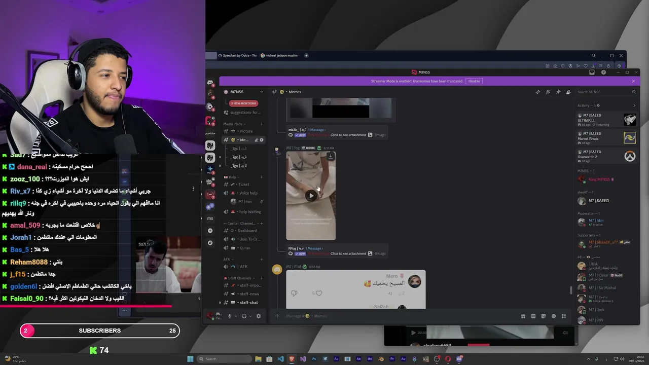Search in the M7NSS search field
Screen dimensions: 649x365
click(x=606, y=92)
